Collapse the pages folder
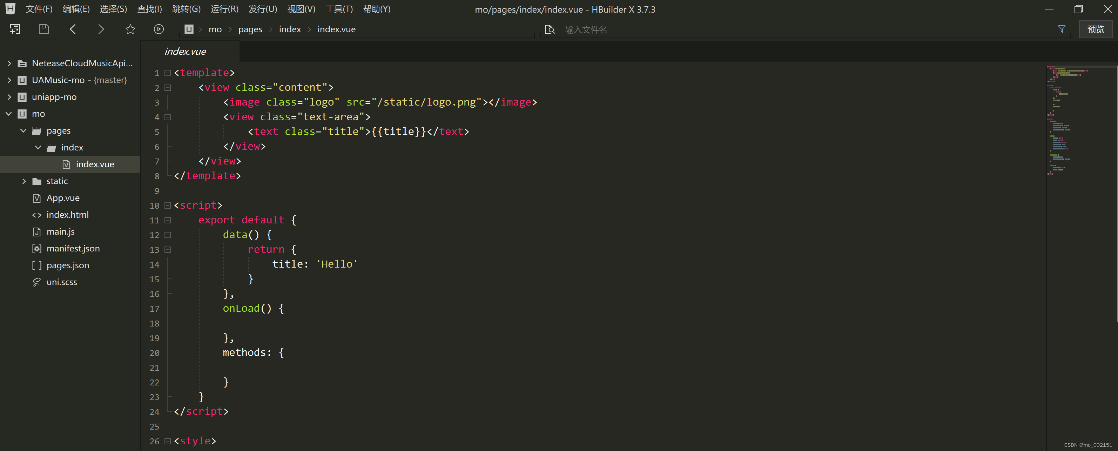Screen dimensions: 1118x451 point(23,131)
